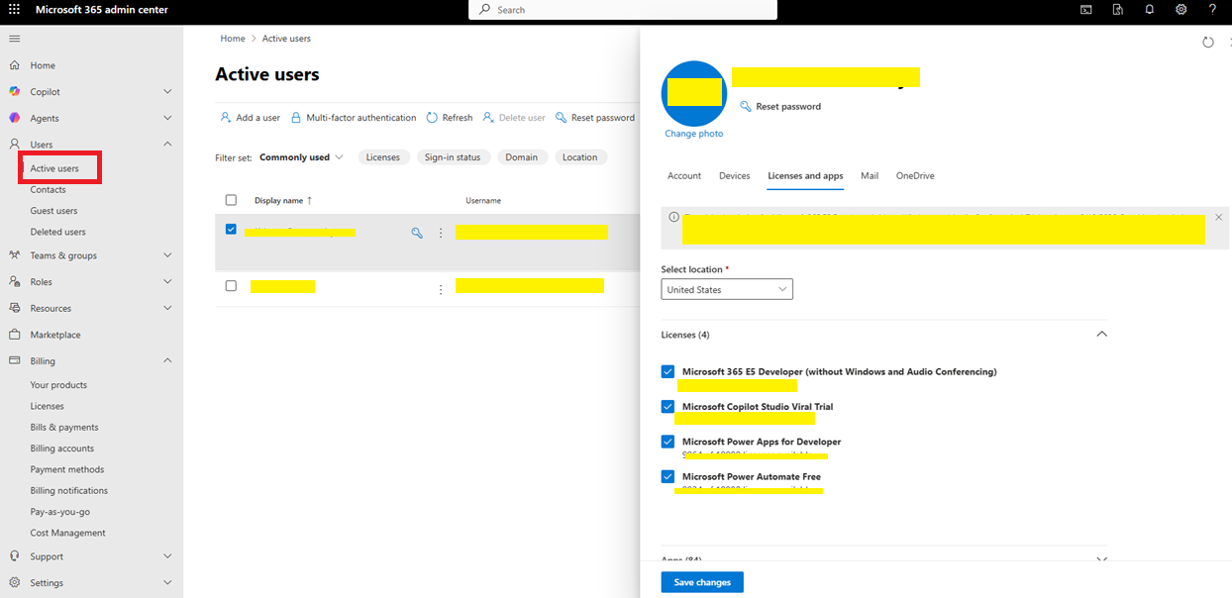Viewport: 1232px width, 598px height.
Task: Collapse the Billing sidebar chevron
Action: 167,361
